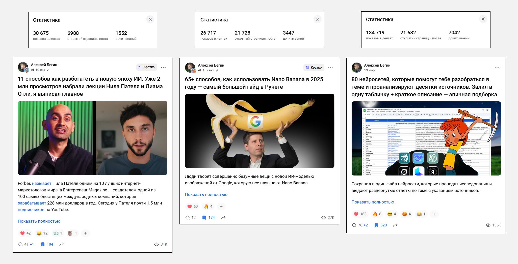Open comments on the Nano Banana post
This screenshot has width=518, height=264.
(x=188, y=218)
